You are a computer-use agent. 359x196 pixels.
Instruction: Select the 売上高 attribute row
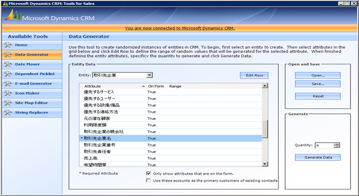171,158
